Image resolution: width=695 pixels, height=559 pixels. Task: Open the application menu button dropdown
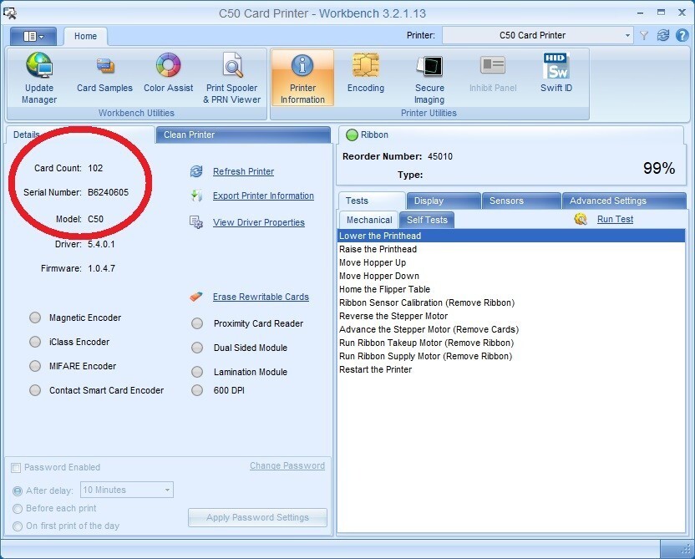pyautogui.click(x=33, y=36)
